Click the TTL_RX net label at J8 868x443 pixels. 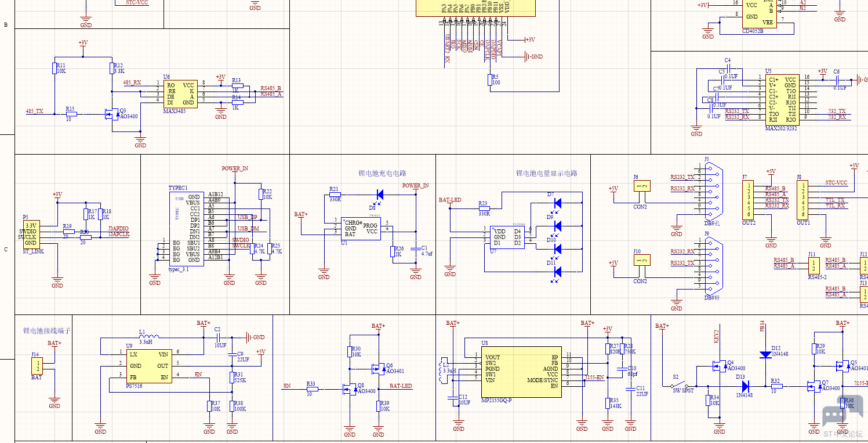[836, 206]
